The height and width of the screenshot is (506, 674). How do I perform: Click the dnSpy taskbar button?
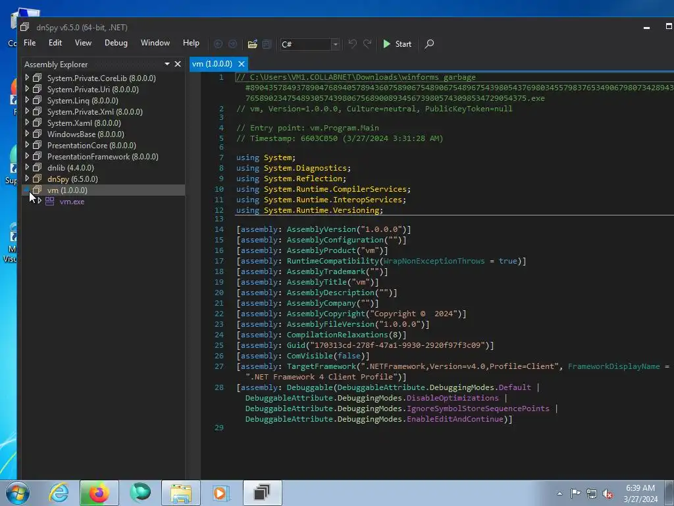(262, 493)
